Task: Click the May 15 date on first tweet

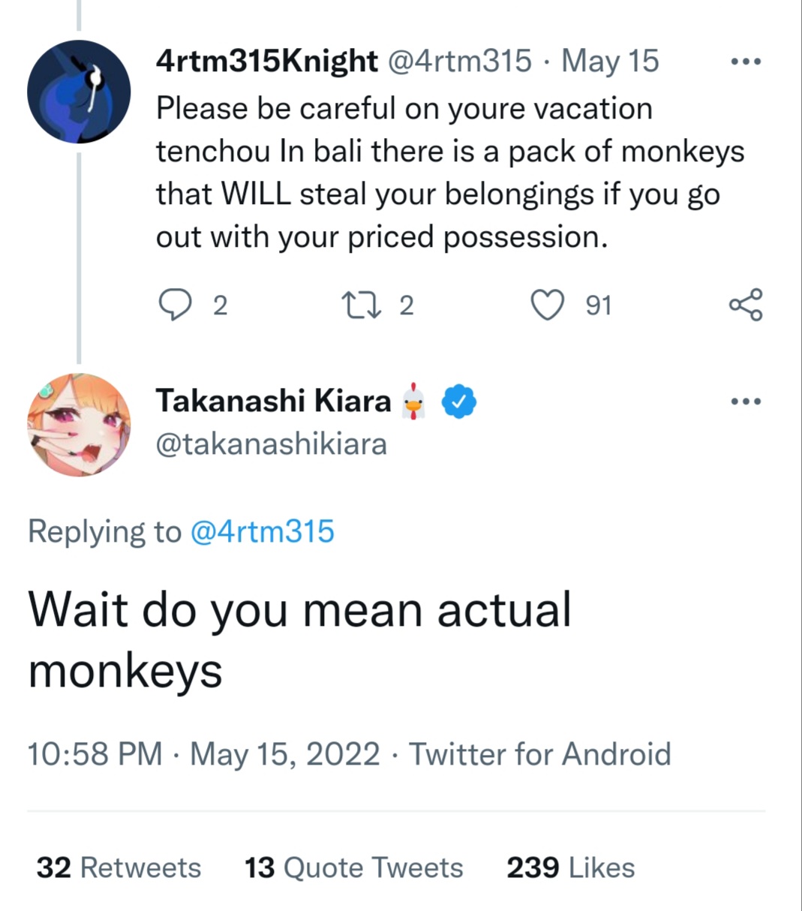Action: pos(610,62)
